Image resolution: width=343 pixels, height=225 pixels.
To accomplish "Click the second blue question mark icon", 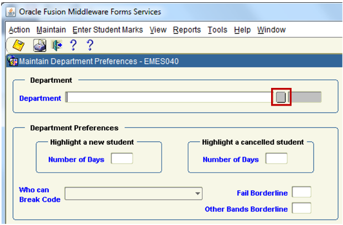I will pos(90,45).
